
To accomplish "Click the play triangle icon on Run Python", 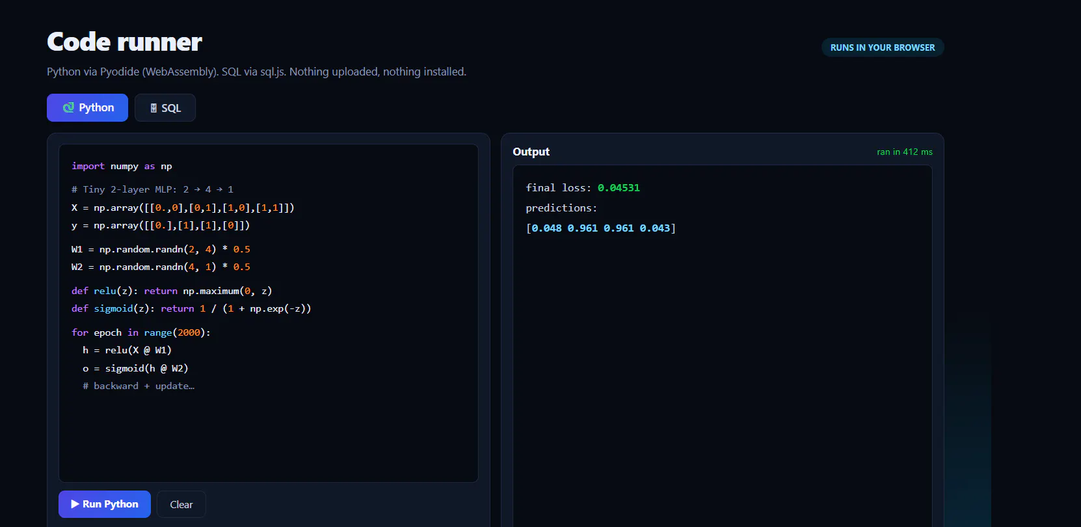I will coord(75,504).
